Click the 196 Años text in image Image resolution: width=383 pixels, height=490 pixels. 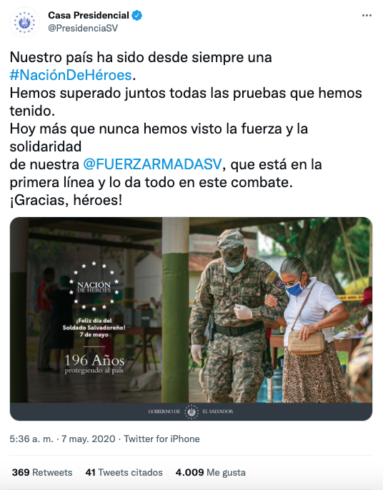[x=94, y=361]
